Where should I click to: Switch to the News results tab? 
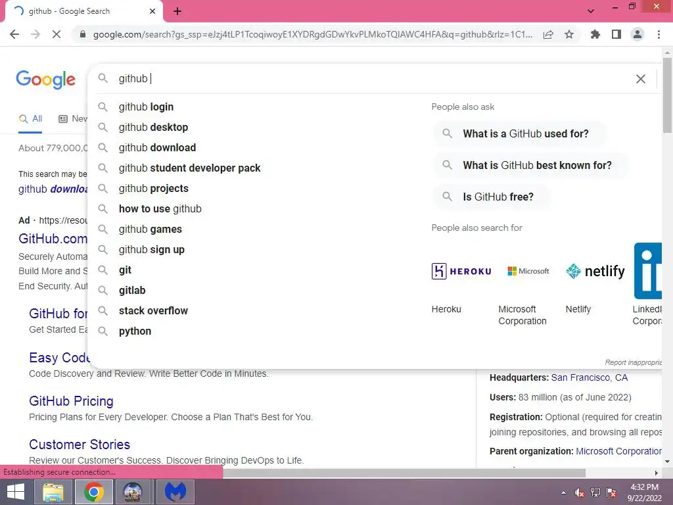point(73,119)
